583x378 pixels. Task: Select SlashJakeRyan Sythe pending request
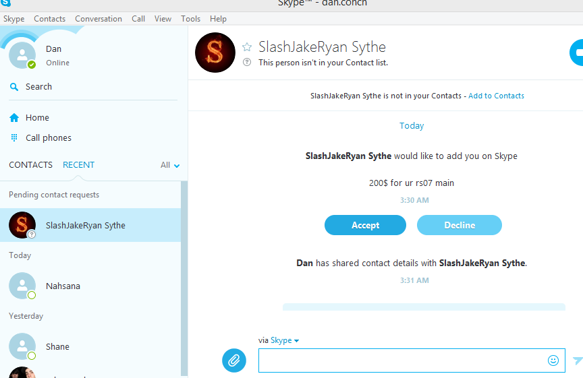click(x=90, y=225)
